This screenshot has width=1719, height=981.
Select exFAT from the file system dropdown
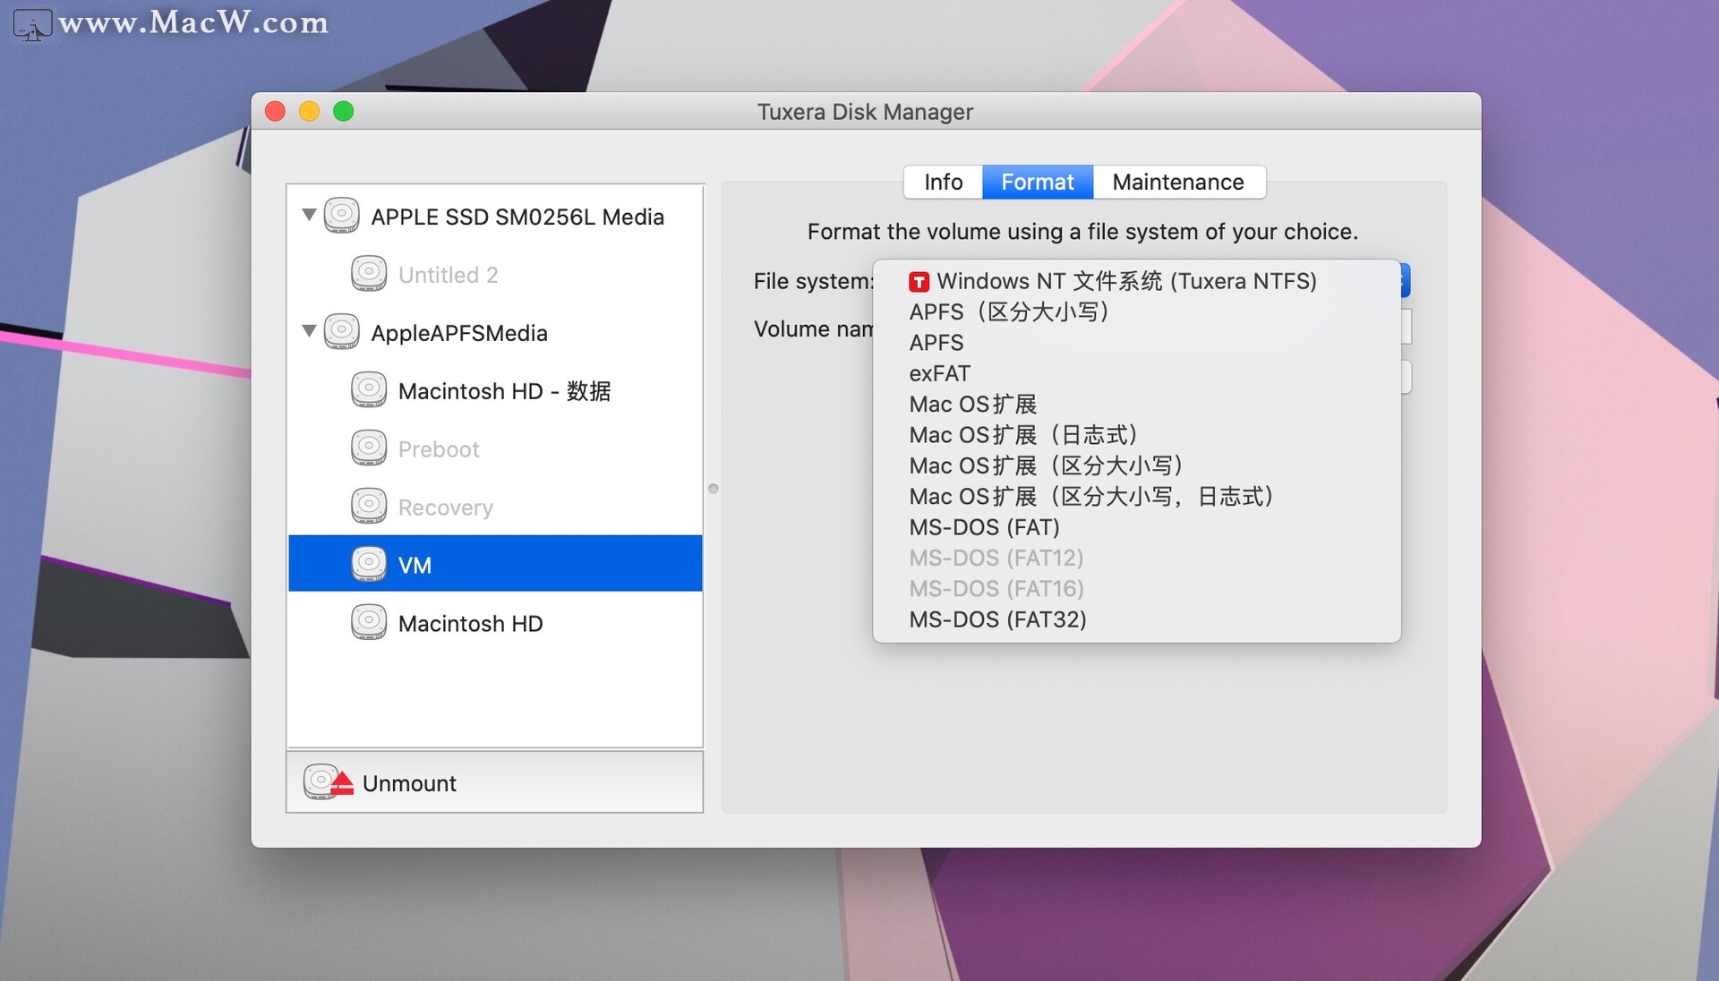pyautogui.click(x=939, y=373)
